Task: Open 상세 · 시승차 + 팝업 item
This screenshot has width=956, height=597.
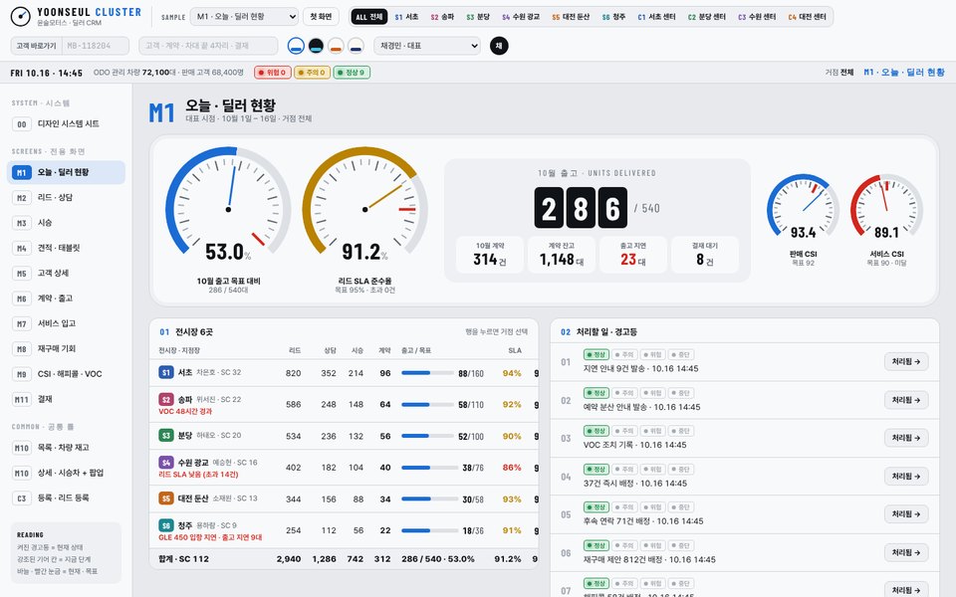Action: click(66, 473)
